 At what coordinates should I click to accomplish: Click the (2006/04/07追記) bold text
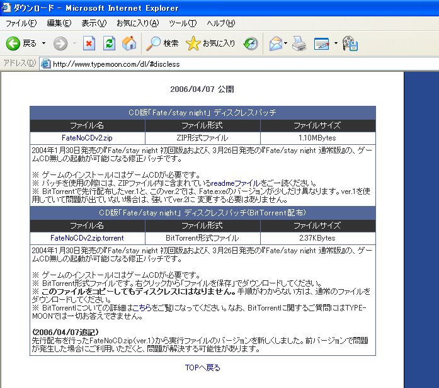coord(66,333)
